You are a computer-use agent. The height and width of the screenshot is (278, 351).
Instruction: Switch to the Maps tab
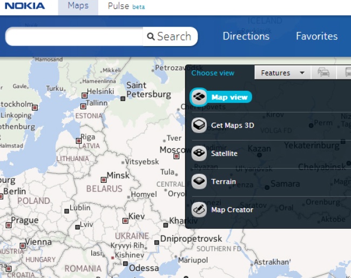click(78, 6)
